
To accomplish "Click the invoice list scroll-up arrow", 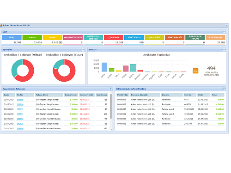I will [x=111, y=93].
